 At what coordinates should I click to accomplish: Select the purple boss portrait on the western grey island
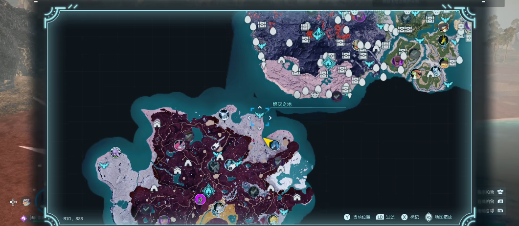(115, 153)
